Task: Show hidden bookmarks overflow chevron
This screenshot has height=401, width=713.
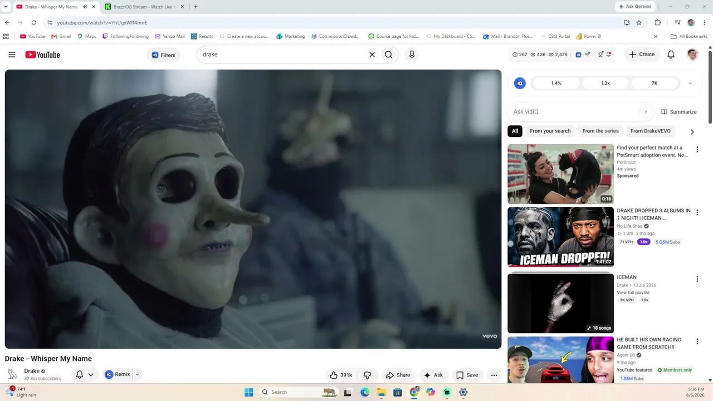Action: click(x=656, y=36)
